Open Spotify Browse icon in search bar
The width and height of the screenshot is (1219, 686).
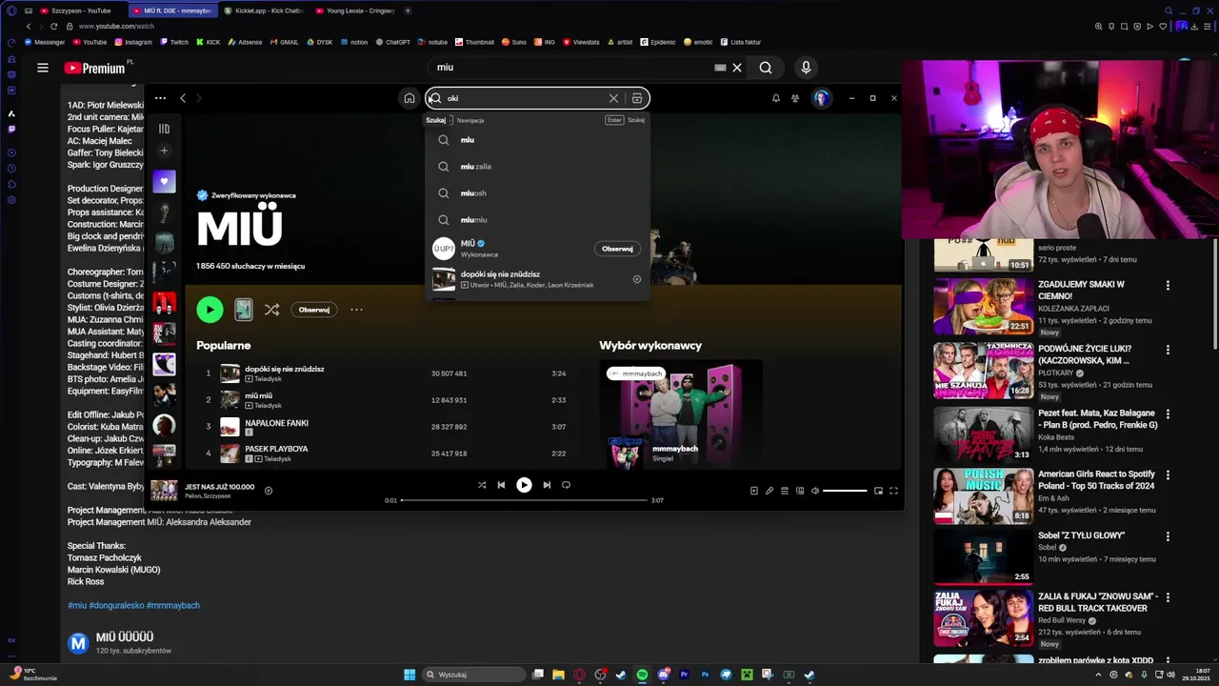coord(637,98)
